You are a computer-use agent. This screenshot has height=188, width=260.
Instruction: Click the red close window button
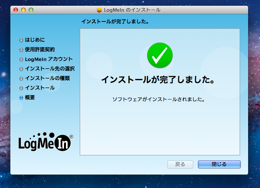pyautogui.click(x=16, y=10)
